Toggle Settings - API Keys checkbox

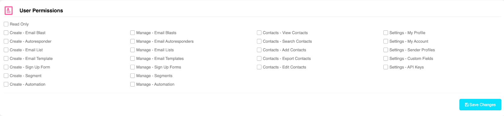(386, 67)
